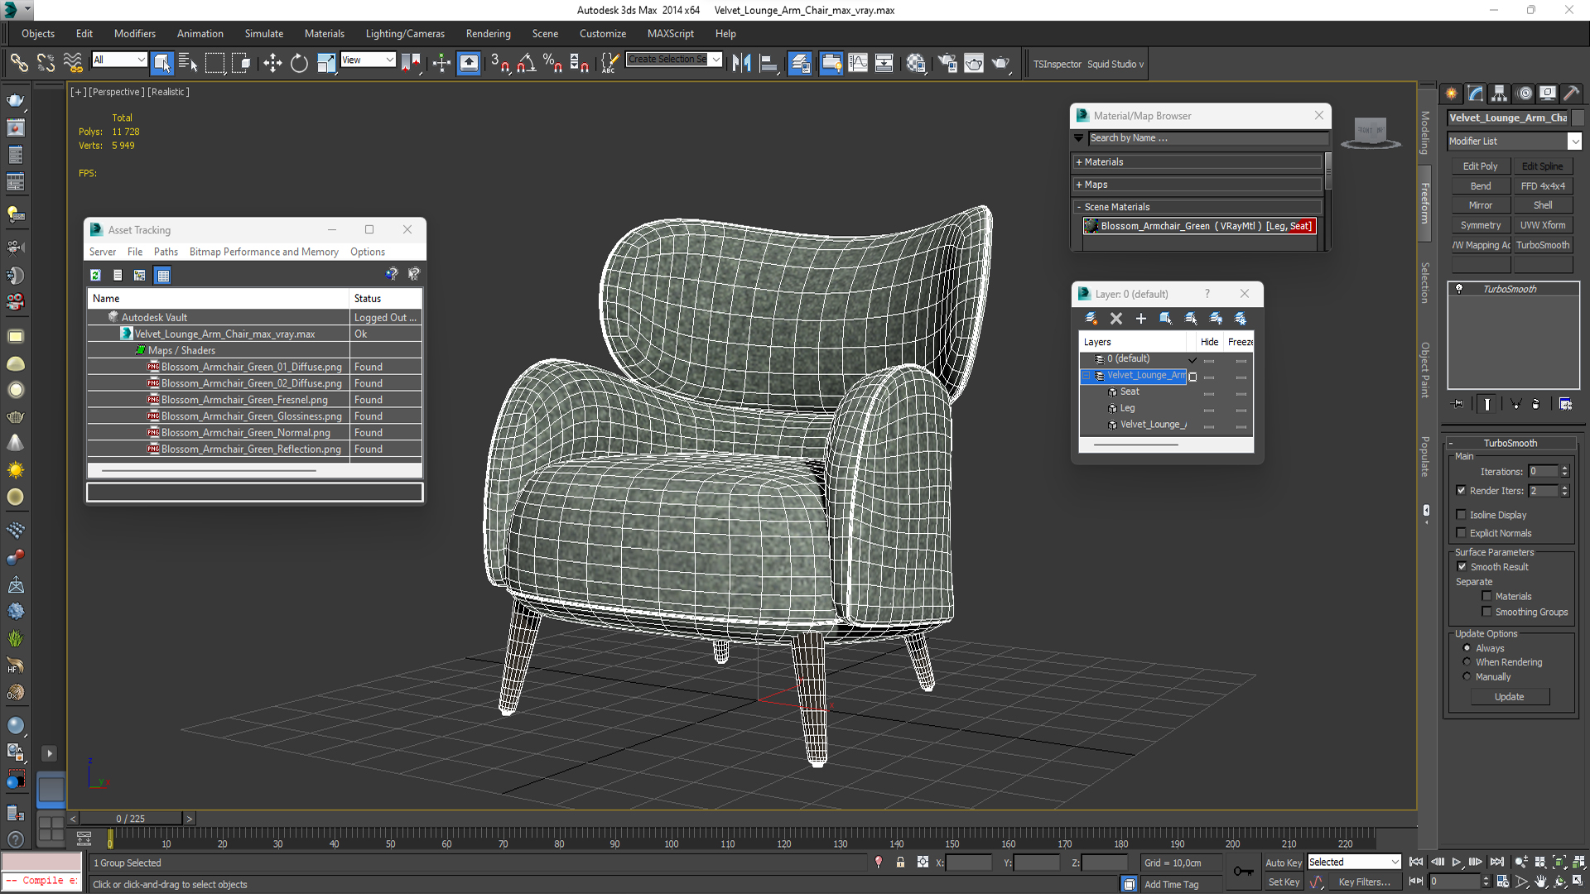
Task: Click the Asset Tracking horizontal scrollbar
Action: tap(209, 470)
